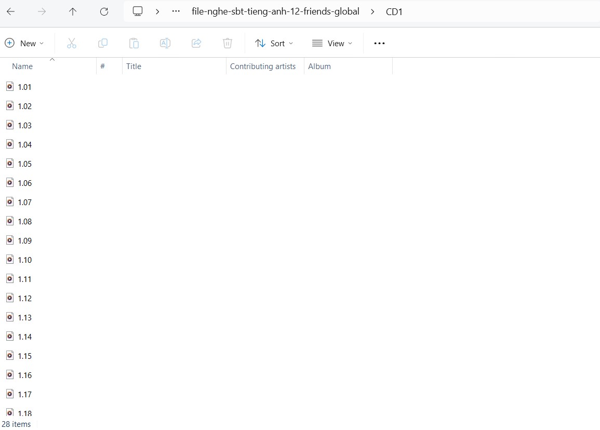600x430 pixels.
Task: Navigate back to previous folder
Action: [10, 11]
